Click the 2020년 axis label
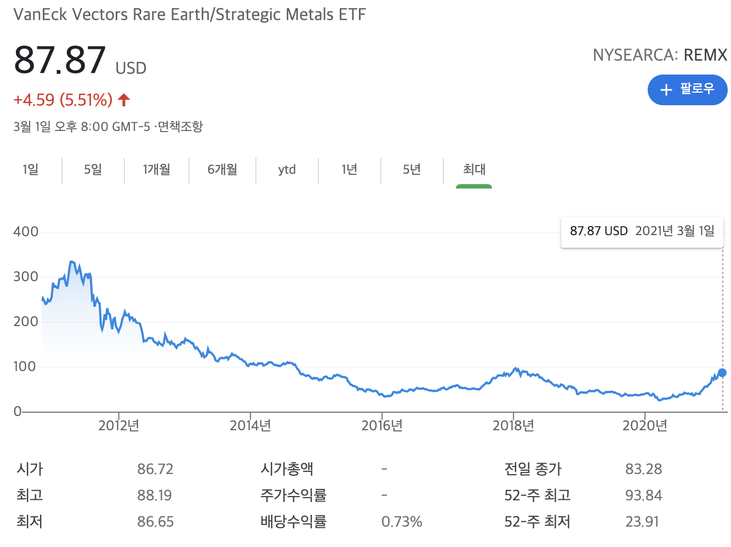Image resolution: width=731 pixels, height=547 pixels. click(645, 426)
